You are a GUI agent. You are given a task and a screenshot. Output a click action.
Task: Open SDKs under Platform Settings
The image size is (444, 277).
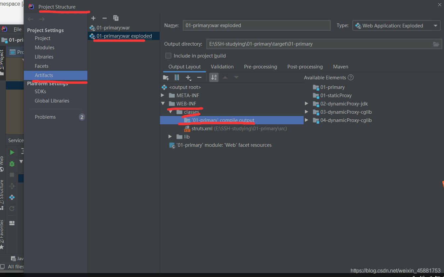coord(40,92)
